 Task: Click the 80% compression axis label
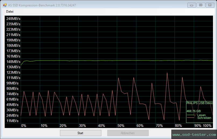[179, 126]
